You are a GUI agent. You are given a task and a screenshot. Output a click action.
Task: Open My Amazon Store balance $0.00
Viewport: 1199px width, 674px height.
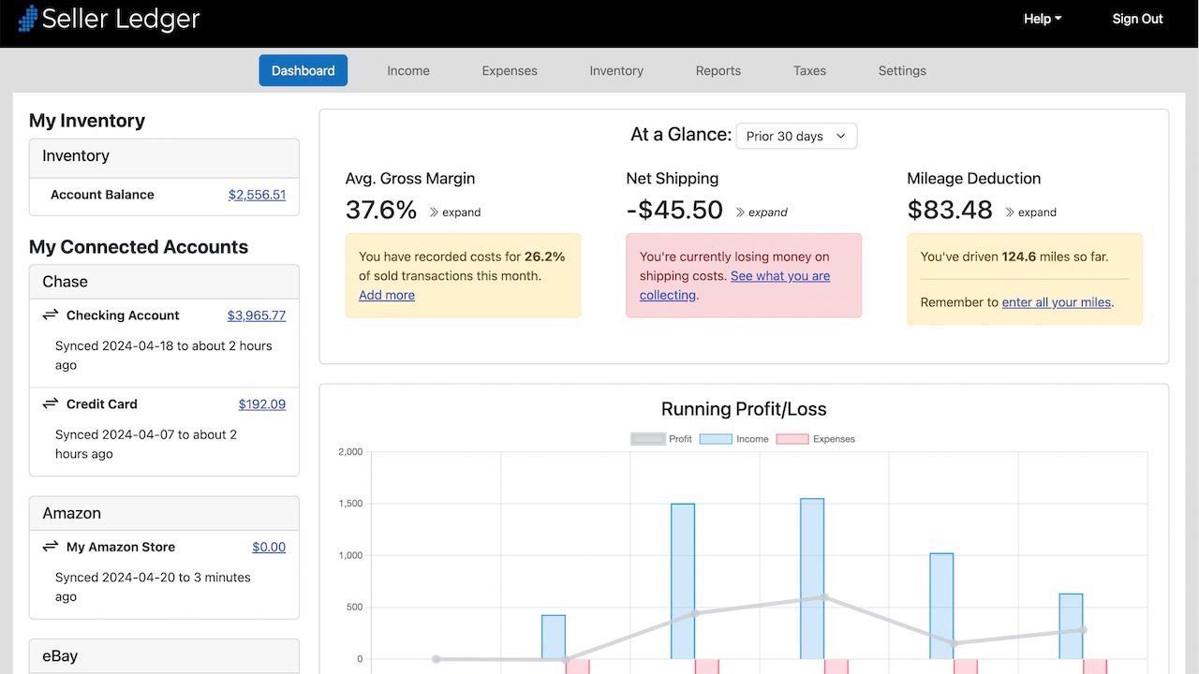click(269, 547)
